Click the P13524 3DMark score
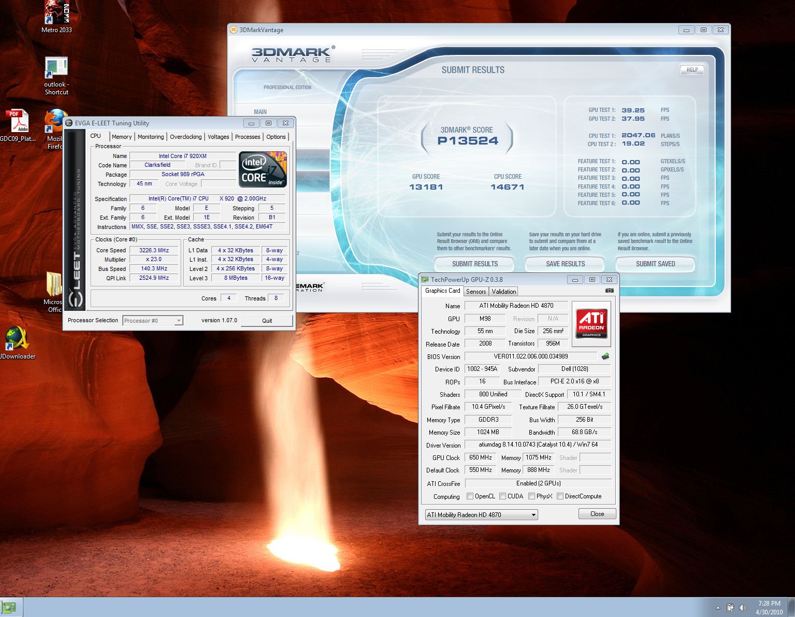The image size is (795, 617). (468, 141)
